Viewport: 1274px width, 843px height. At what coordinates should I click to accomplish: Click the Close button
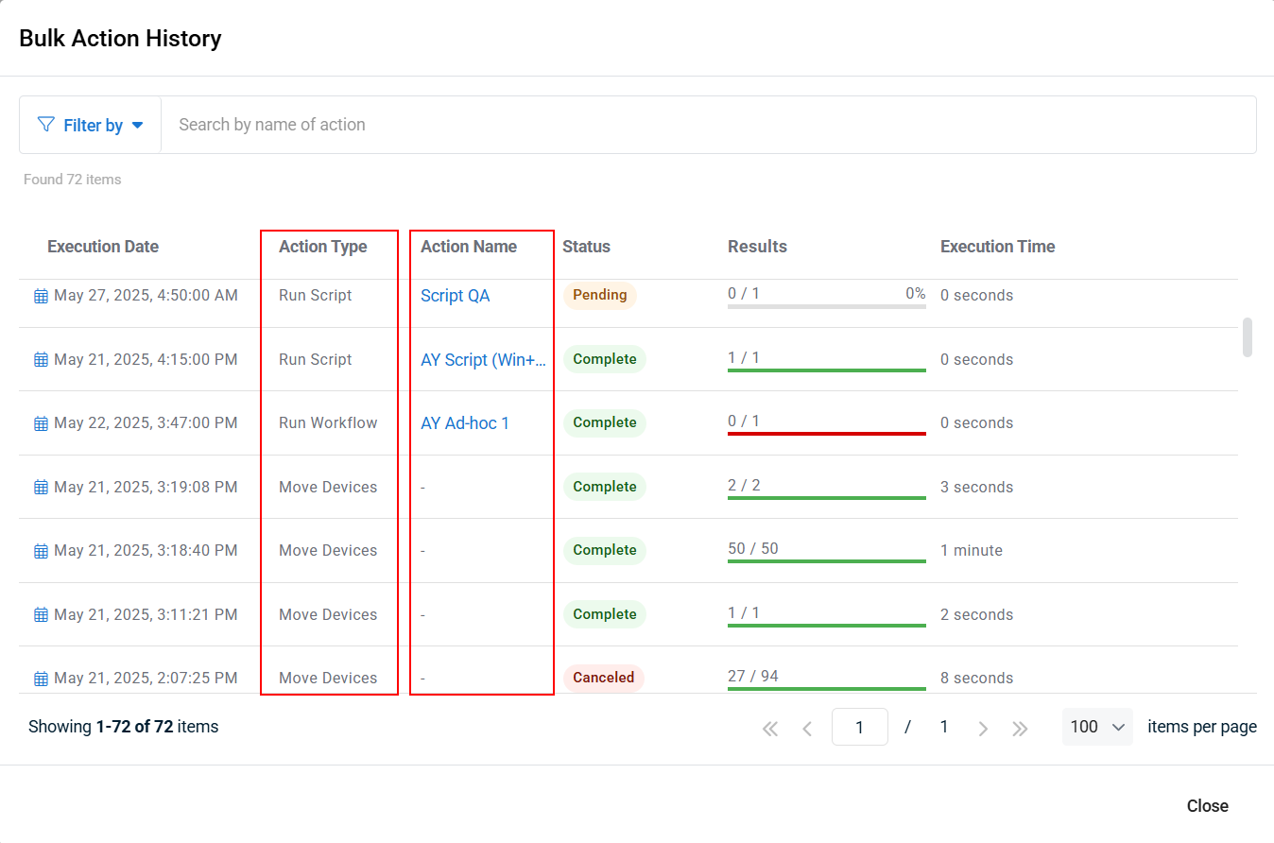[x=1207, y=806]
